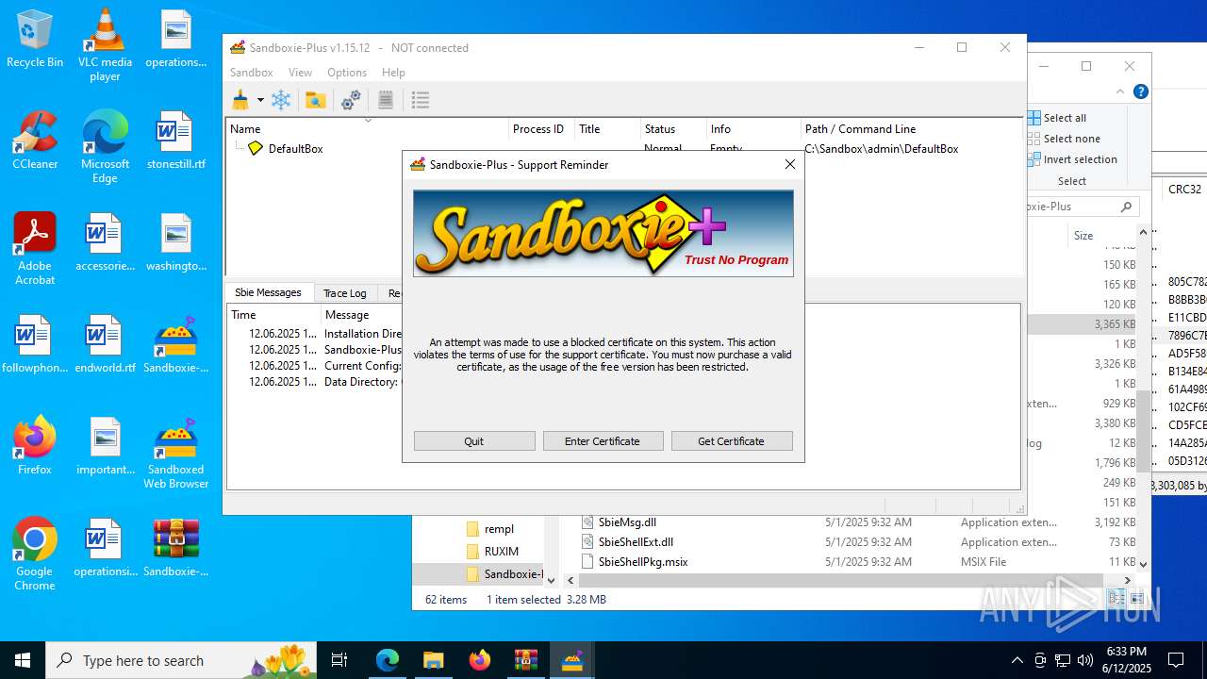Show hidden system tray icons chevron
Image resolution: width=1207 pixels, height=679 pixels.
[x=1017, y=660]
